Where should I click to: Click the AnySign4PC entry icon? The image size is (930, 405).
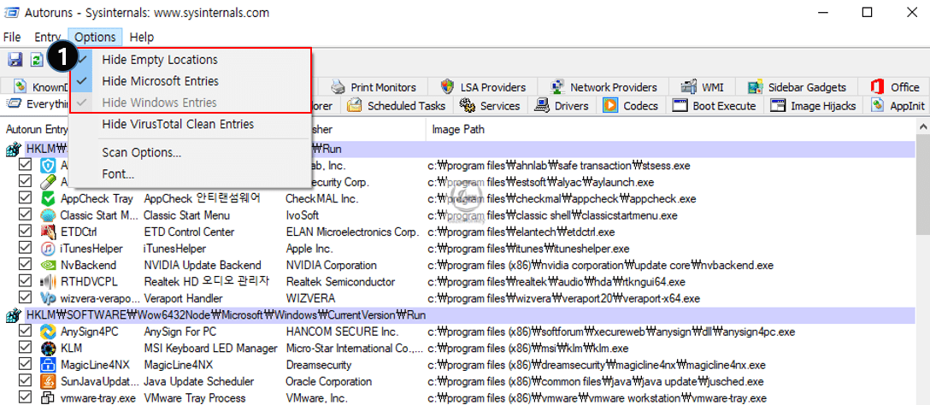(x=48, y=332)
